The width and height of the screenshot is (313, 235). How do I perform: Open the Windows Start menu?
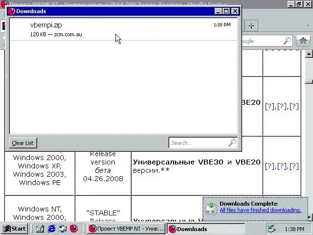(14, 229)
